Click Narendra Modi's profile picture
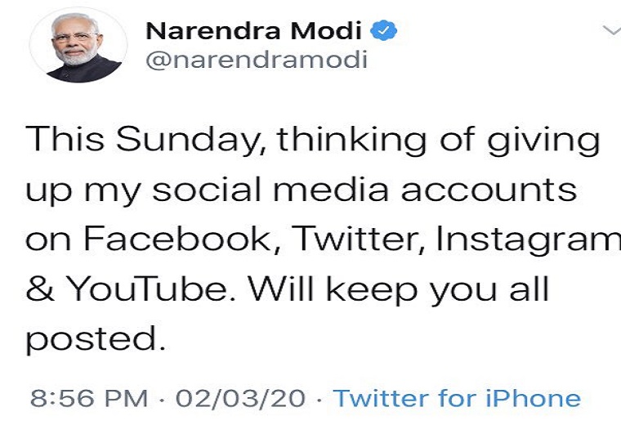621x425 pixels. pos(78,46)
